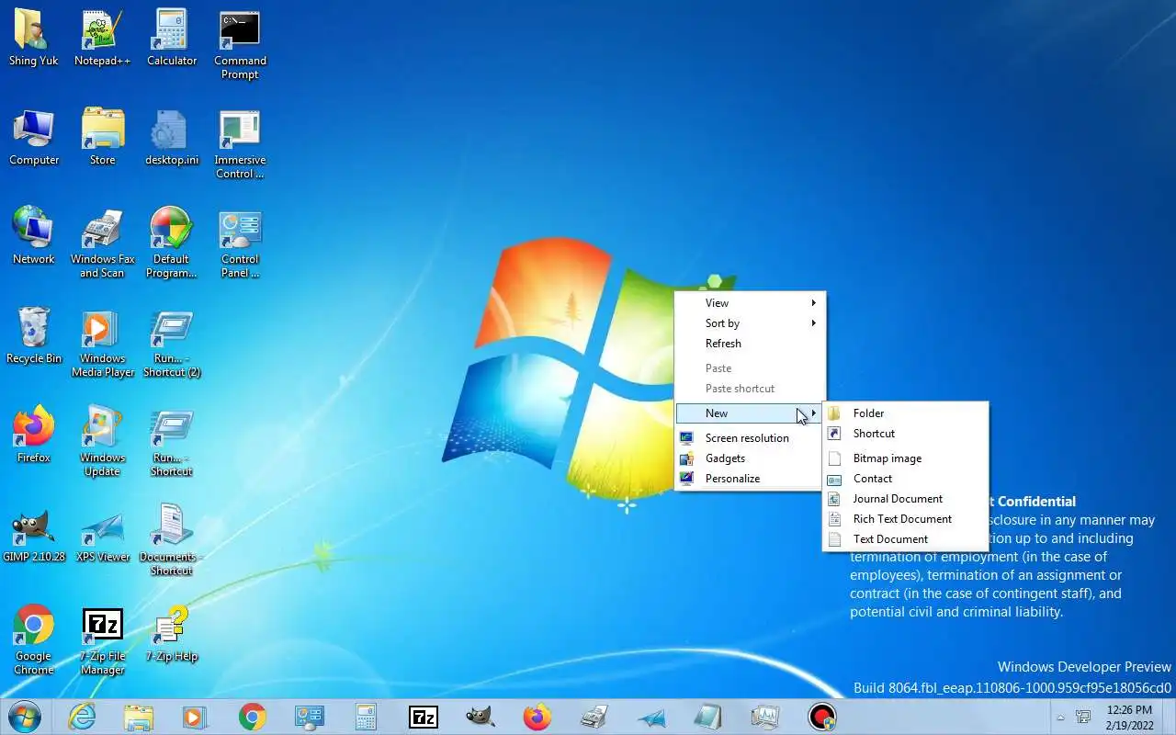
Task: Click the Store folder on the desktop
Action: pos(102,138)
